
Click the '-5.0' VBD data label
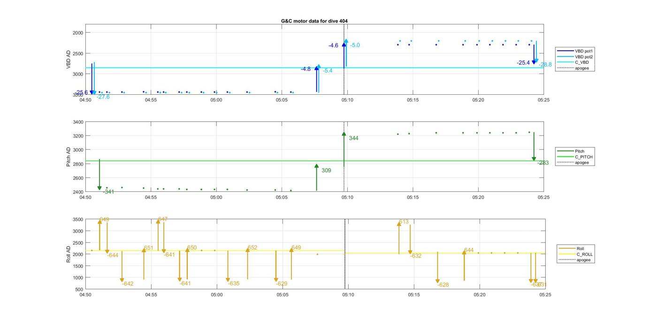[x=355, y=45]
